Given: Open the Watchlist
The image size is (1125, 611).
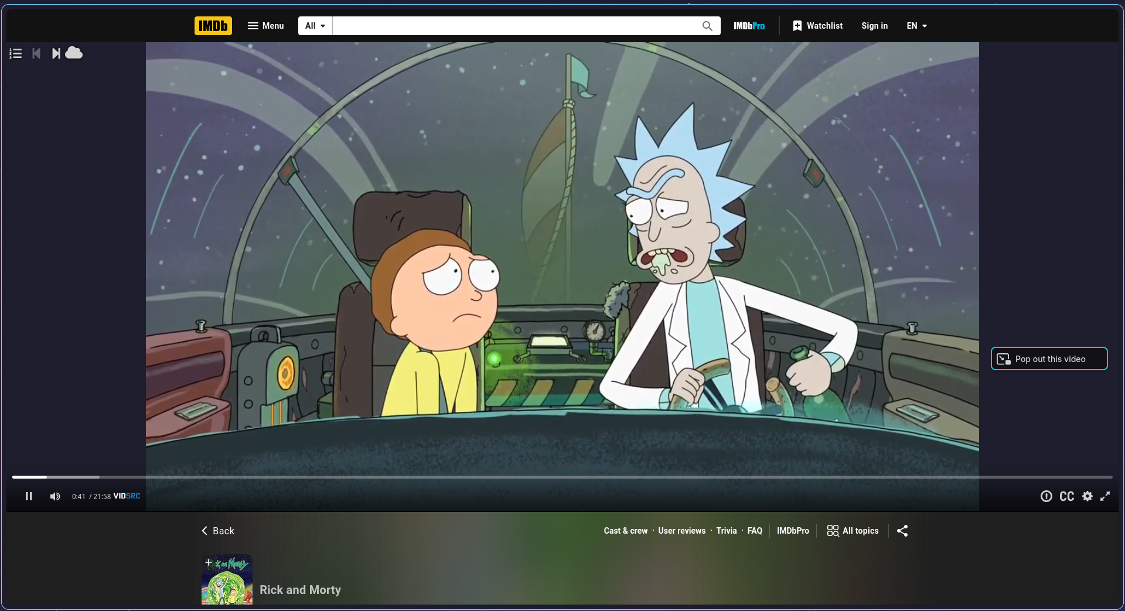Looking at the screenshot, I should (x=818, y=26).
